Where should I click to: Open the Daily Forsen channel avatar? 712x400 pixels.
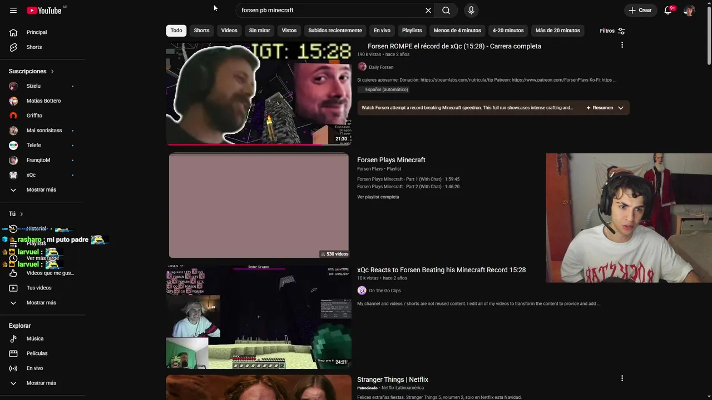click(x=362, y=67)
